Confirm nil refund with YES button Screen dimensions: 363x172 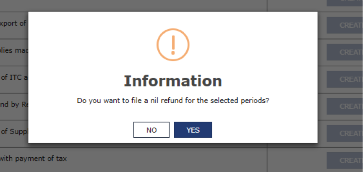(x=193, y=130)
